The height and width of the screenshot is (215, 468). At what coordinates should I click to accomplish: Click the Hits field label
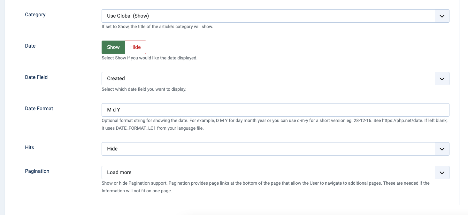[30, 148]
